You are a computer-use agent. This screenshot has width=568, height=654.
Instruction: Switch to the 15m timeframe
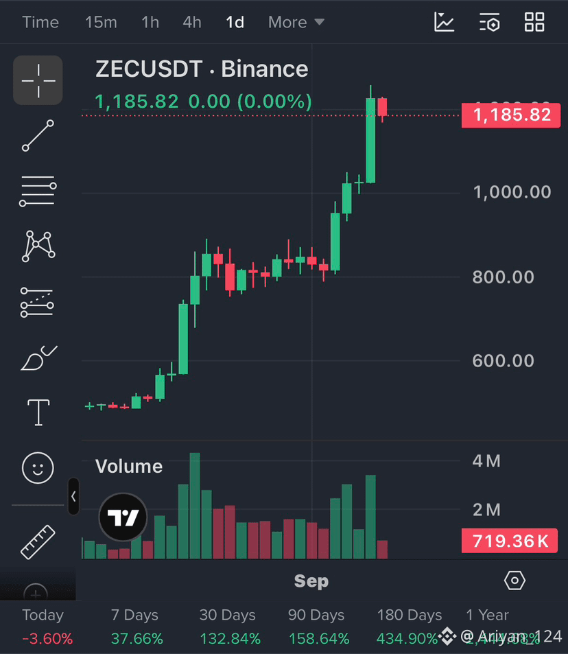pyautogui.click(x=101, y=22)
